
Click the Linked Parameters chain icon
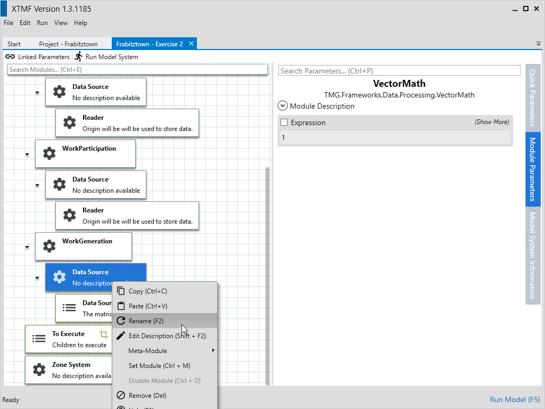point(10,56)
